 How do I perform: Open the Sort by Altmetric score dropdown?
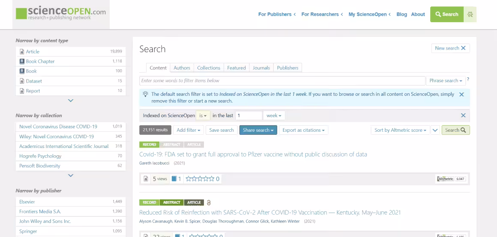point(400,130)
